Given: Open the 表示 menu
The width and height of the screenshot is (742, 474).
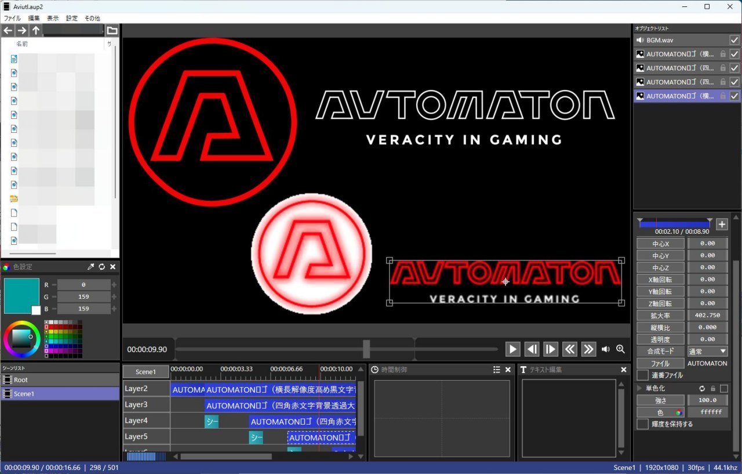Looking at the screenshot, I should 53,19.
